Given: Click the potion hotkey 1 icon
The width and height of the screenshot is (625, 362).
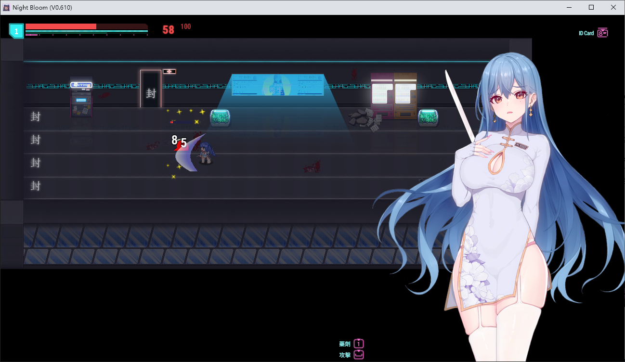Looking at the screenshot, I should click(x=359, y=344).
